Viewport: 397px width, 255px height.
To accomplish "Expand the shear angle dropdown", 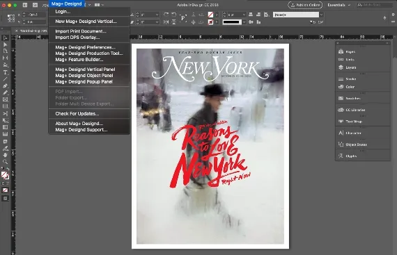I will click(x=157, y=22).
